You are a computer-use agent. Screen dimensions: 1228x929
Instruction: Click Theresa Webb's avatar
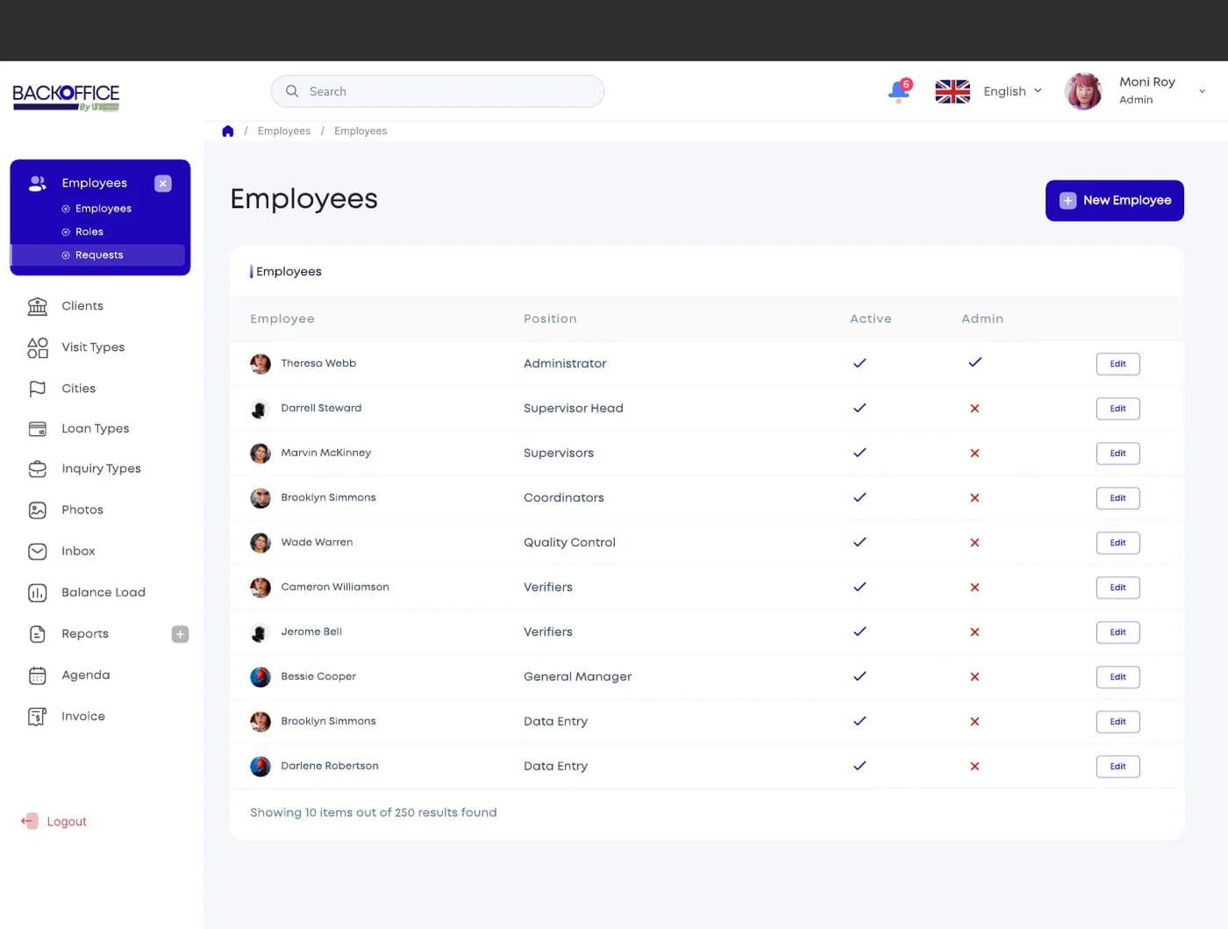261,363
